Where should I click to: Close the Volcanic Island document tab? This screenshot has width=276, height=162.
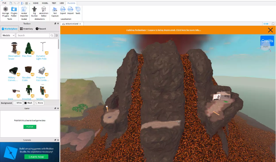point(80,24)
